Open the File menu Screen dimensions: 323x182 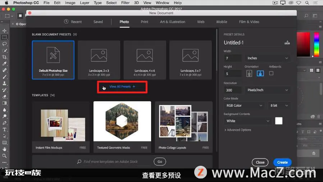click(46, 3)
